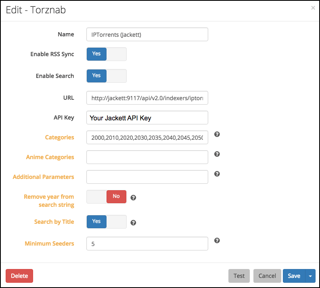The image size is (320, 288).
Task: Delete the IPTorrents indexer
Action: (19, 276)
